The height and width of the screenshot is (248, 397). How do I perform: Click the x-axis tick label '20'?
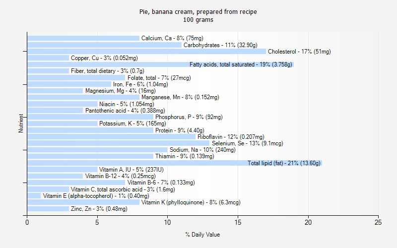coord(308,222)
